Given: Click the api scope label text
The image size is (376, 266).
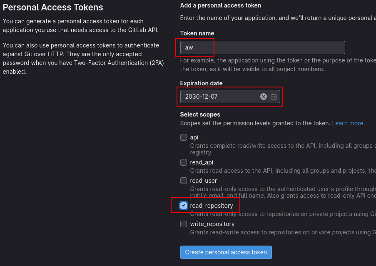Looking at the screenshot, I should 194,137.
